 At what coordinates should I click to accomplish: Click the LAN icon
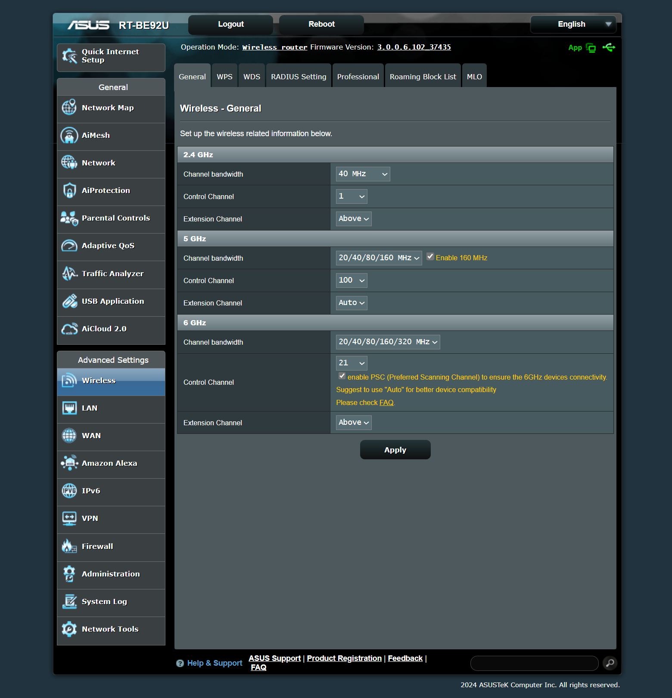69,408
